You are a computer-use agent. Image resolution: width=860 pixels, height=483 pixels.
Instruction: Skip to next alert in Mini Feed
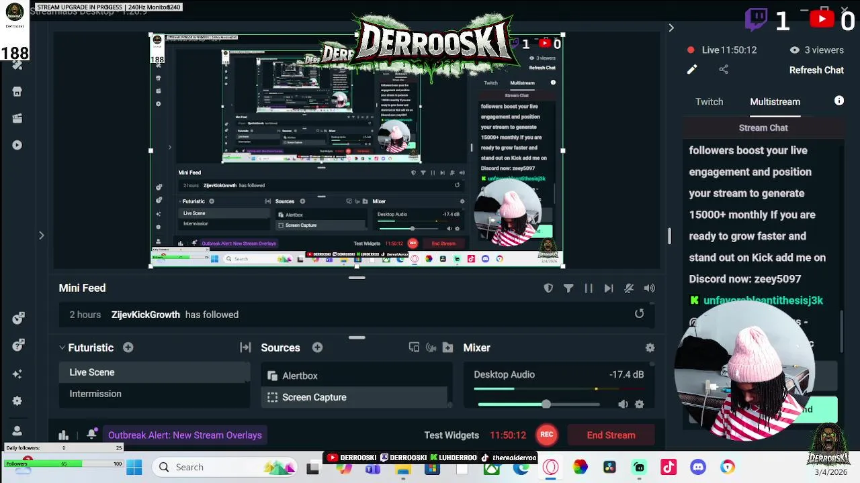(609, 288)
